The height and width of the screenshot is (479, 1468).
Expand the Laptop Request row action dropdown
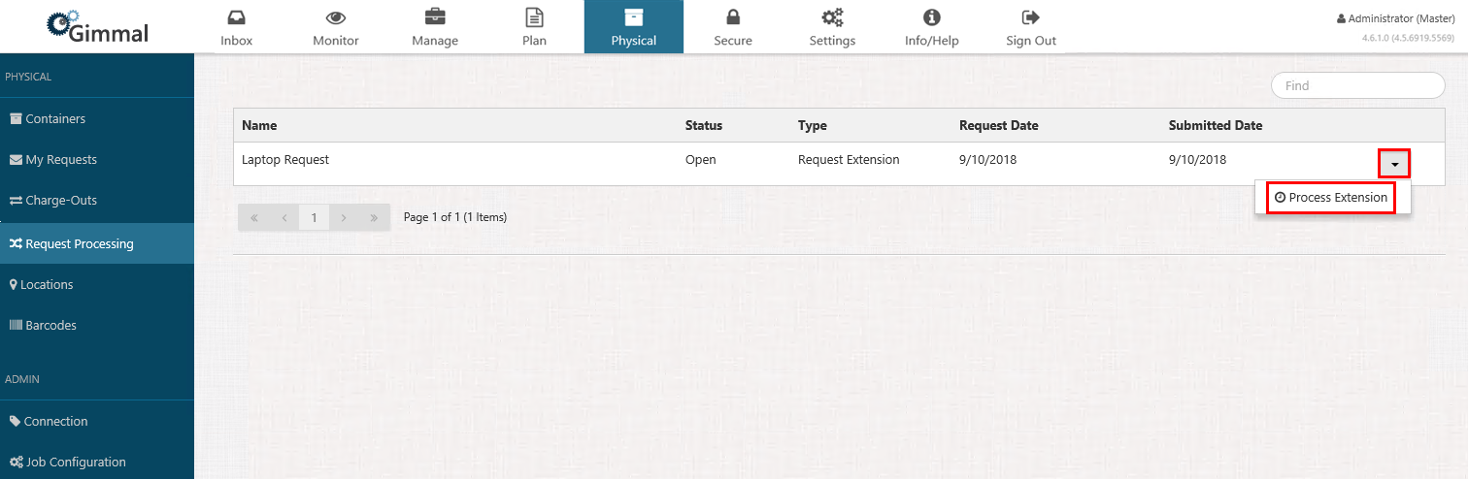pos(1394,164)
